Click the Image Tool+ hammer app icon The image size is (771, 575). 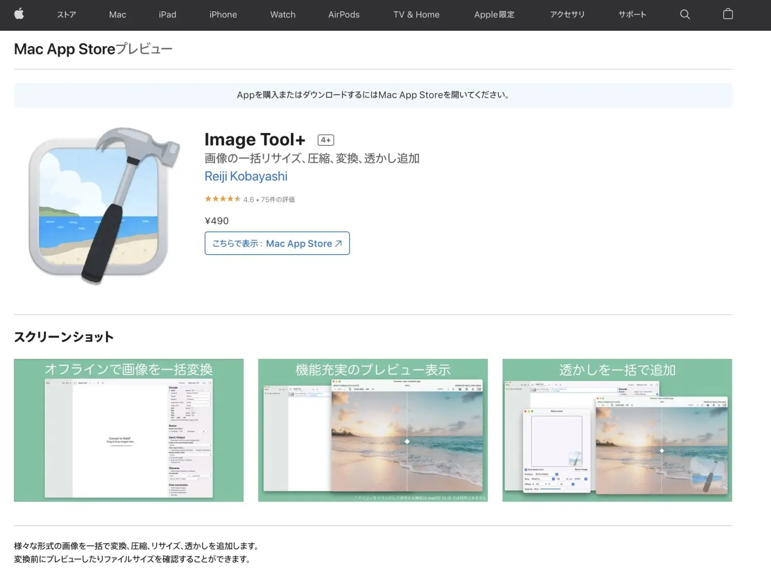tap(104, 205)
